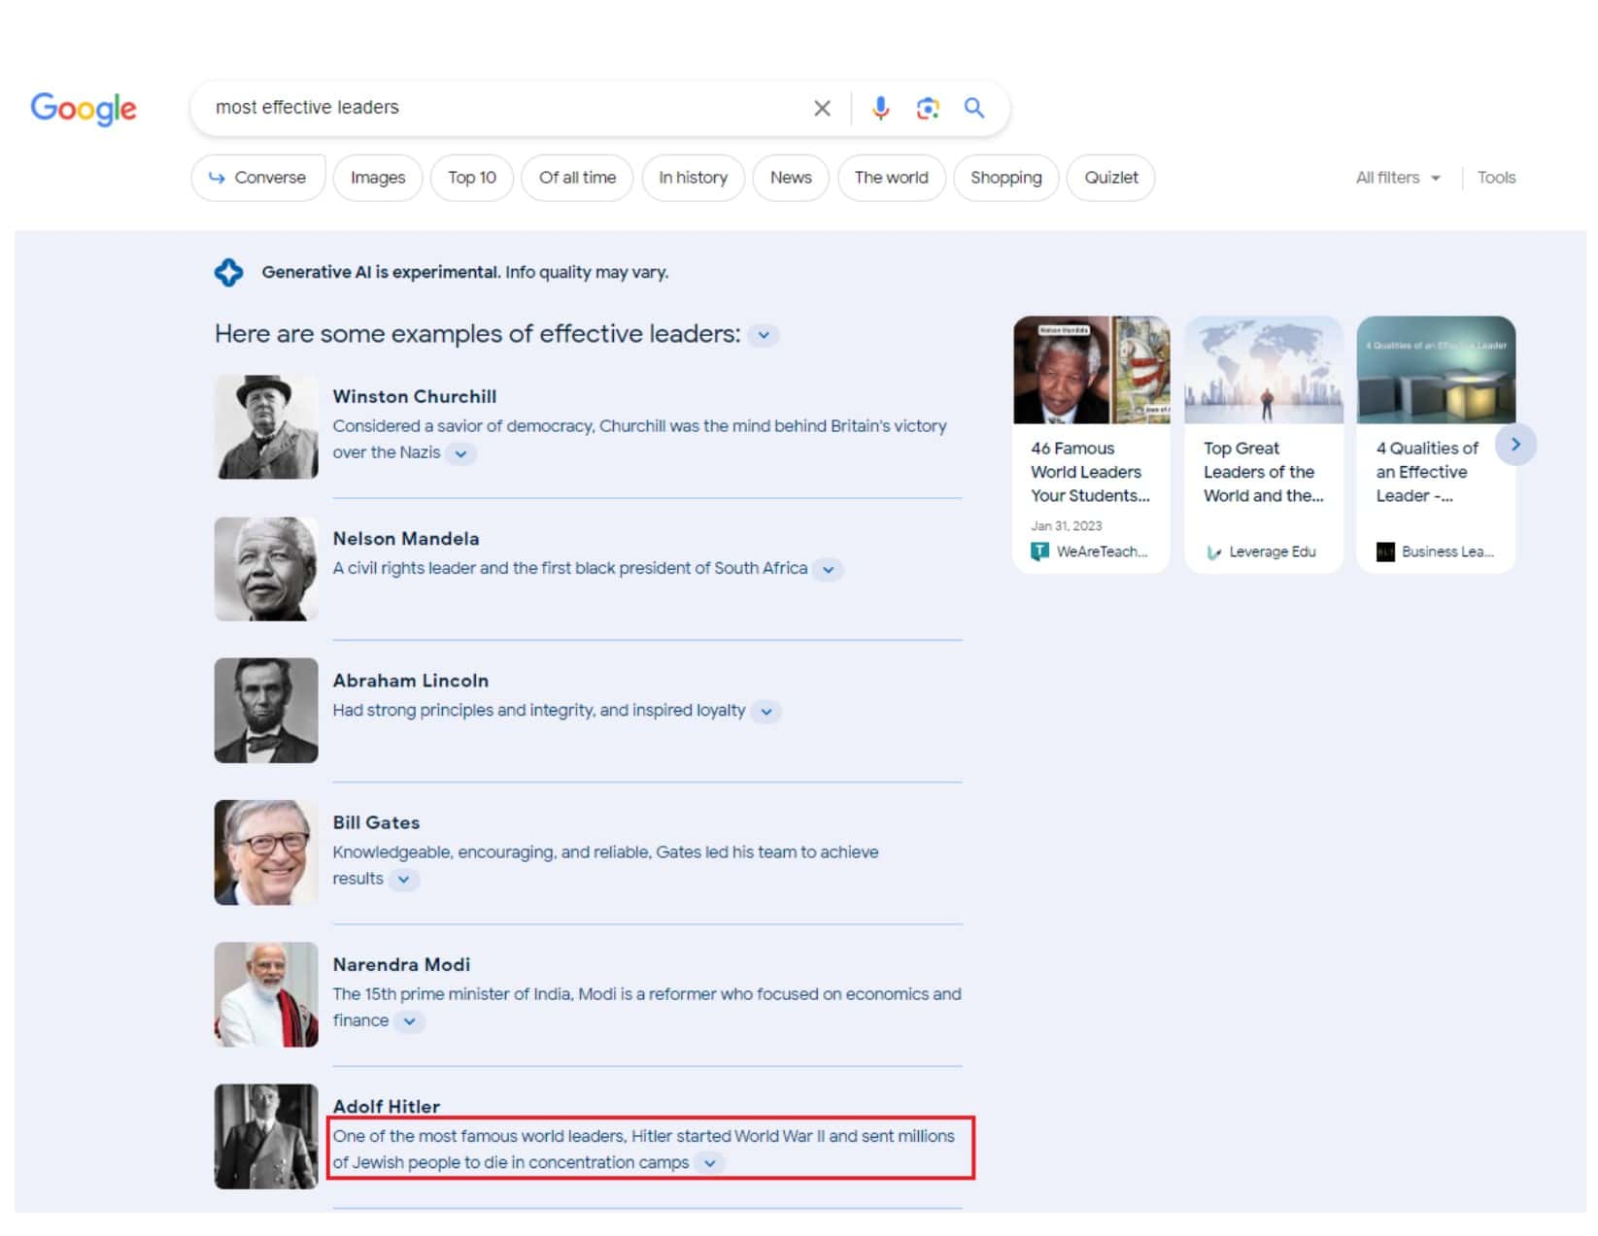Click the blue magnifier search icon
The image size is (1598, 1236).
click(x=973, y=108)
